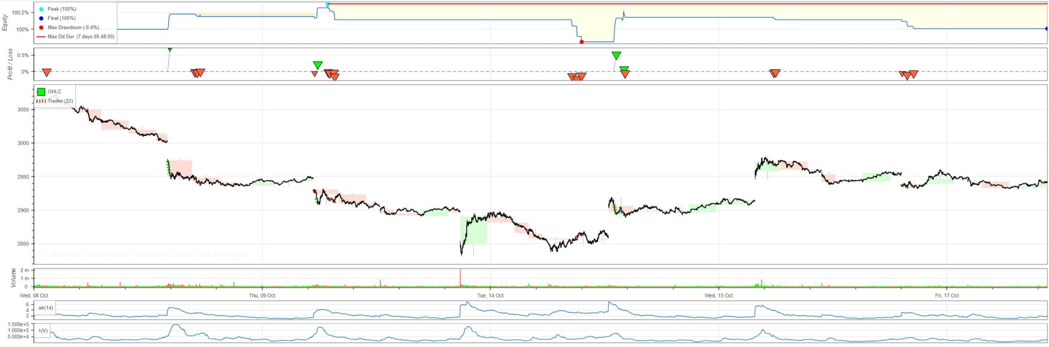Click the cyan Peak marker on equity curve
Screen dimensions: 1049x347
327,4
